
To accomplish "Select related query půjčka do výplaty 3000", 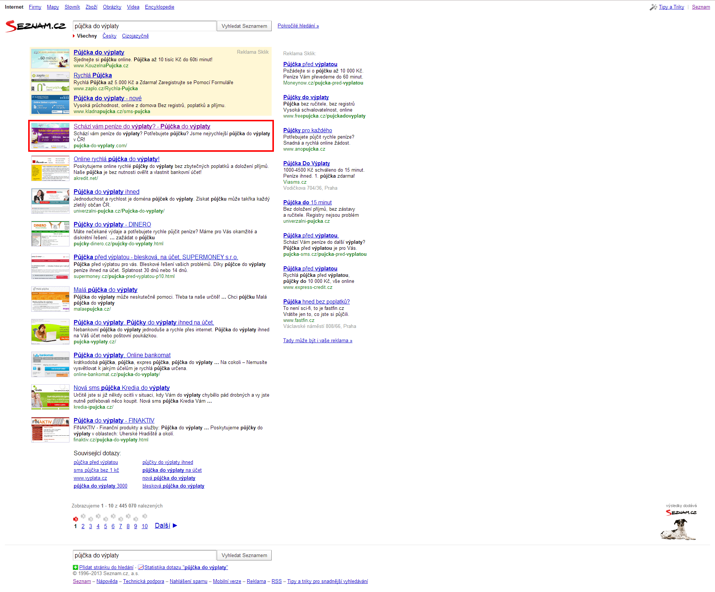I will (x=100, y=486).
